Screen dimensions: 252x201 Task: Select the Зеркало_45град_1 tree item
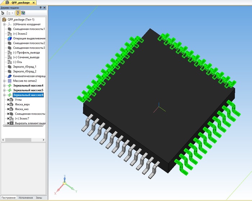click(x=24, y=67)
